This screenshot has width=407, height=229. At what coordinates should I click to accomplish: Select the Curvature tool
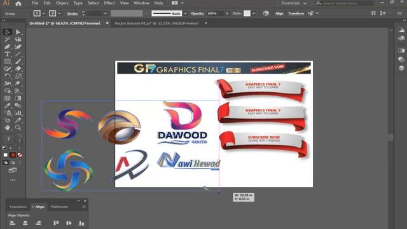click(18, 46)
